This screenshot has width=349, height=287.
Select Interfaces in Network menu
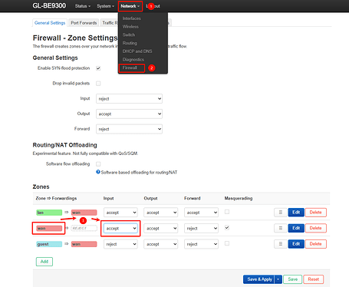click(132, 18)
